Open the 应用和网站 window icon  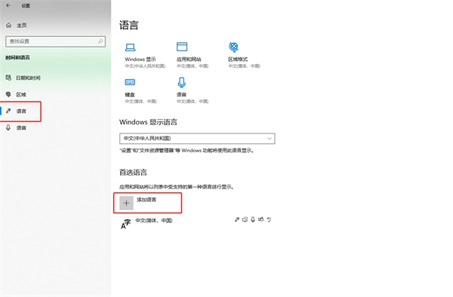tap(182, 47)
